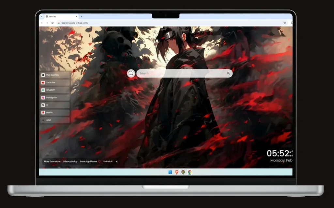
Task: Open the X shortcut
Action: (55, 105)
